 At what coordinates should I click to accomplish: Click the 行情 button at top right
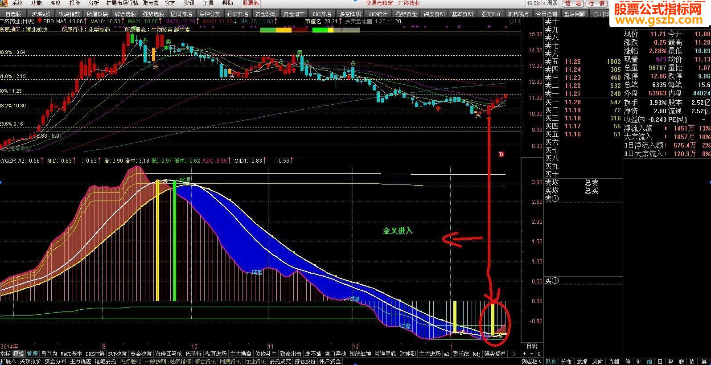(596, 4)
